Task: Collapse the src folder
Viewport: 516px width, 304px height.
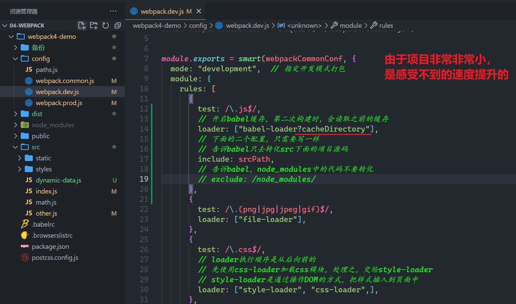Action: (x=15, y=147)
